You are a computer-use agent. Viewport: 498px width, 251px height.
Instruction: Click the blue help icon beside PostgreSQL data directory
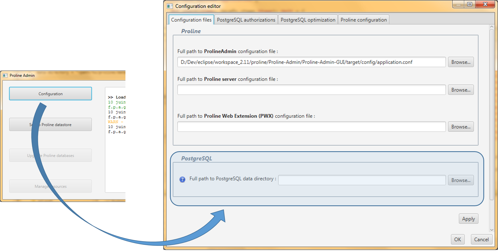click(x=182, y=180)
